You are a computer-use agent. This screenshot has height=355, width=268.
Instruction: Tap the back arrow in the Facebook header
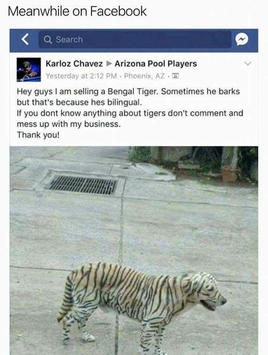coord(25,40)
